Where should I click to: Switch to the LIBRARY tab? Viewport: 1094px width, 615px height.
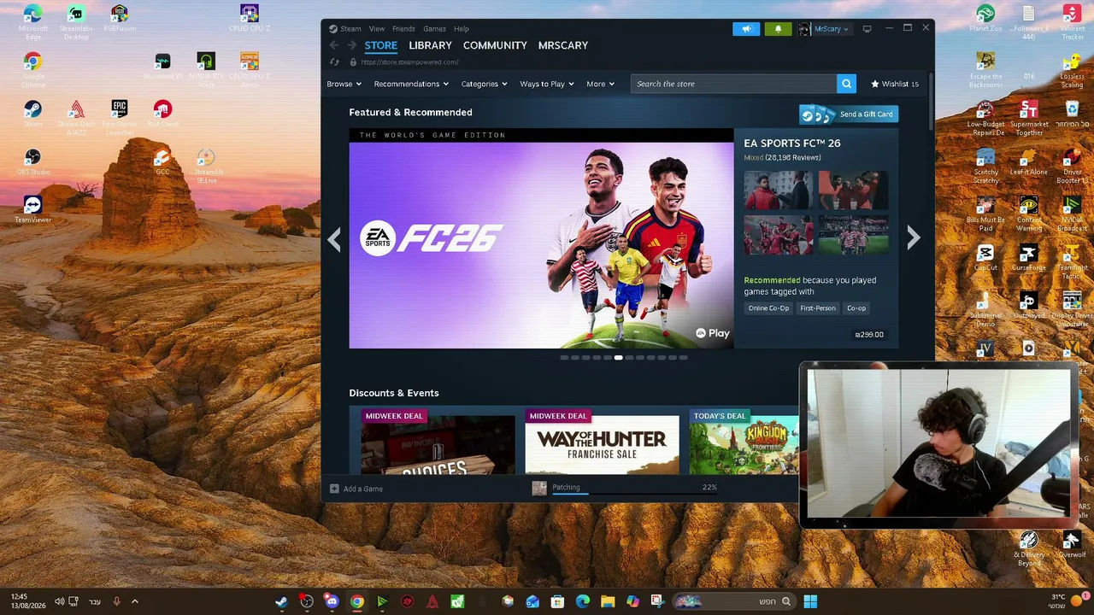click(430, 45)
